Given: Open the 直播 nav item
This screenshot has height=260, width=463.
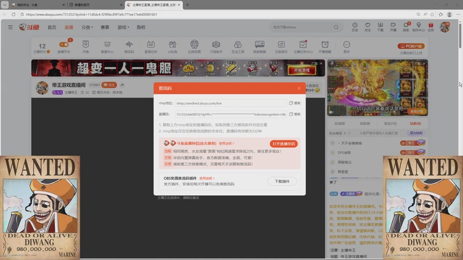Looking at the screenshot, I should coord(69,27).
